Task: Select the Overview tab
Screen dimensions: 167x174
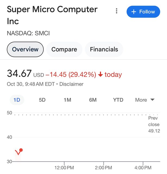Action: pos(25,49)
